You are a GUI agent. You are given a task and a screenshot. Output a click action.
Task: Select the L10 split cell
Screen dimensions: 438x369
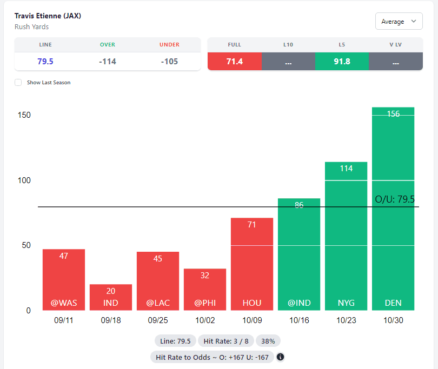(x=288, y=62)
